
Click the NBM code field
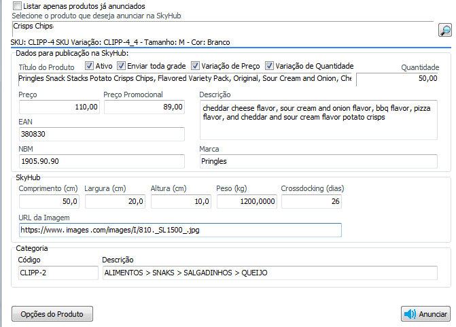(x=101, y=161)
